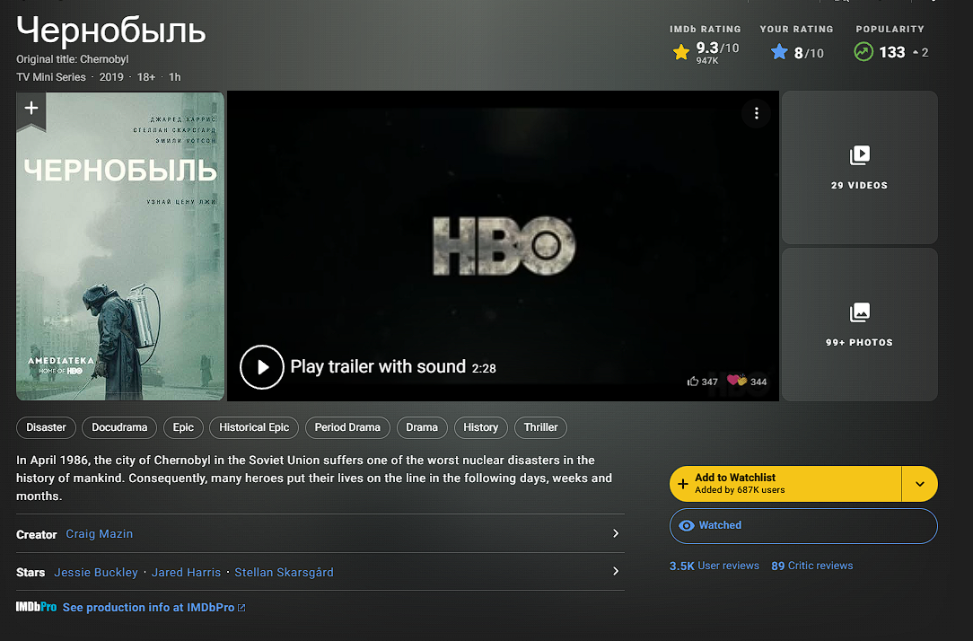Click Add to Watchlist button
This screenshot has height=641, width=973.
[785, 483]
